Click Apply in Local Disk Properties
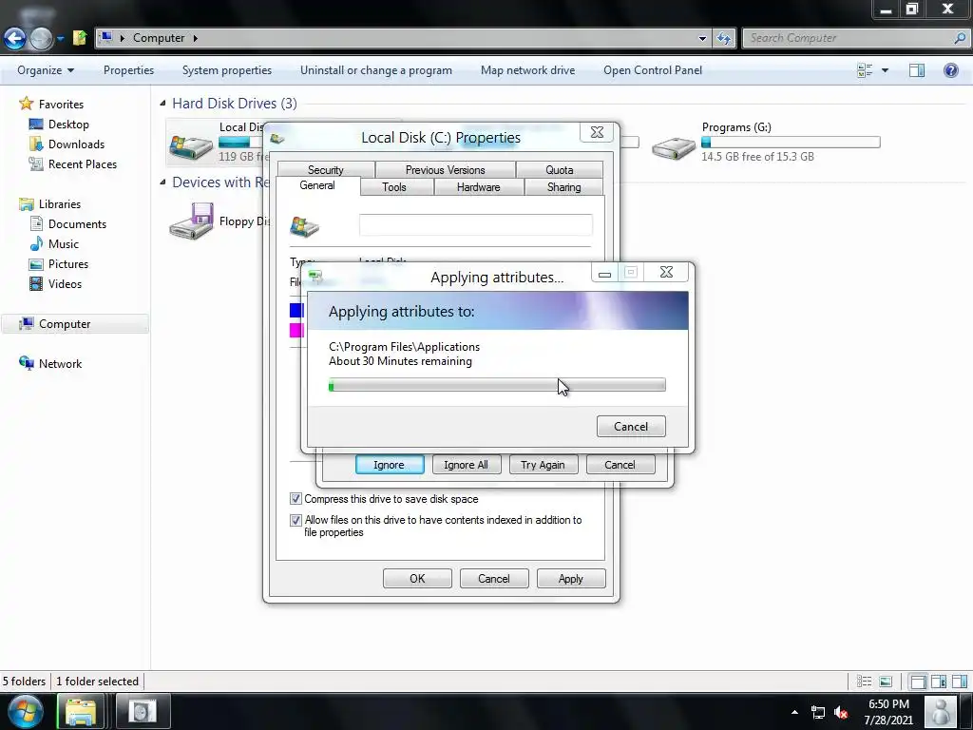The image size is (973, 730). (570, 579)
